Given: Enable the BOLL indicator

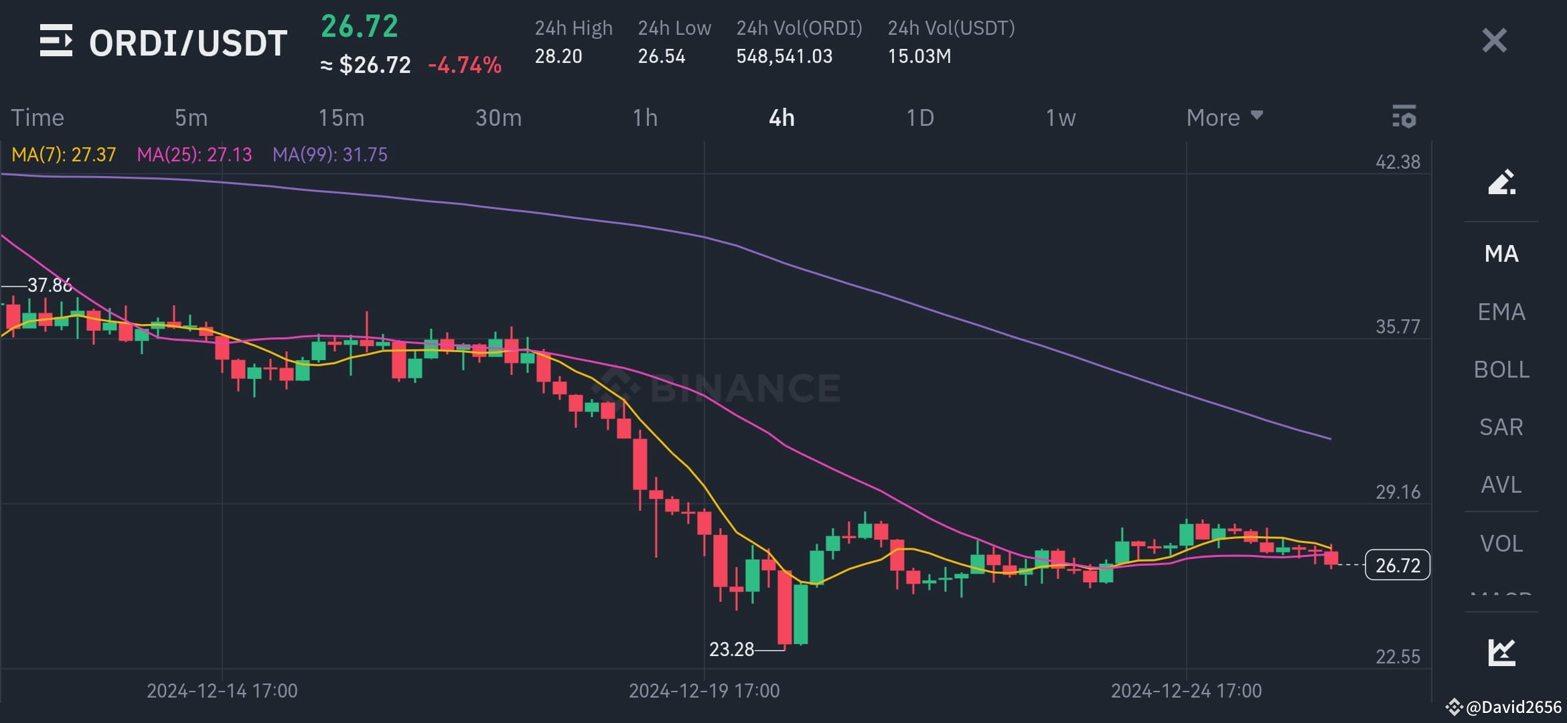Looking at the screenshot, I should pos(1501,369).
